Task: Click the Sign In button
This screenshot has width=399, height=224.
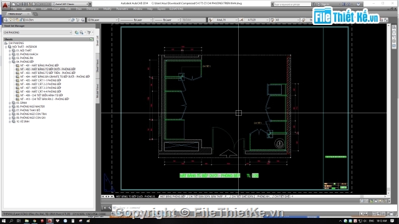Action: coord(325,4)
